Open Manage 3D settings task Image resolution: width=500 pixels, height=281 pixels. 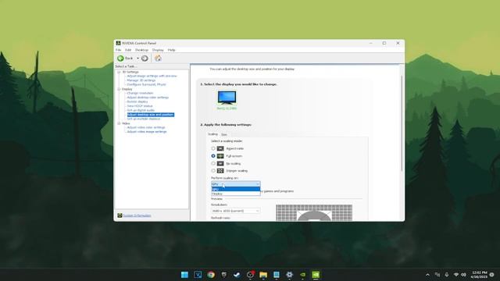click(x=141, y=80)
